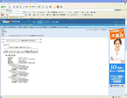Open the アドレス帳 address book tab
The height and width of the screenshot is (98, 127).
click(x=55, y=22)
